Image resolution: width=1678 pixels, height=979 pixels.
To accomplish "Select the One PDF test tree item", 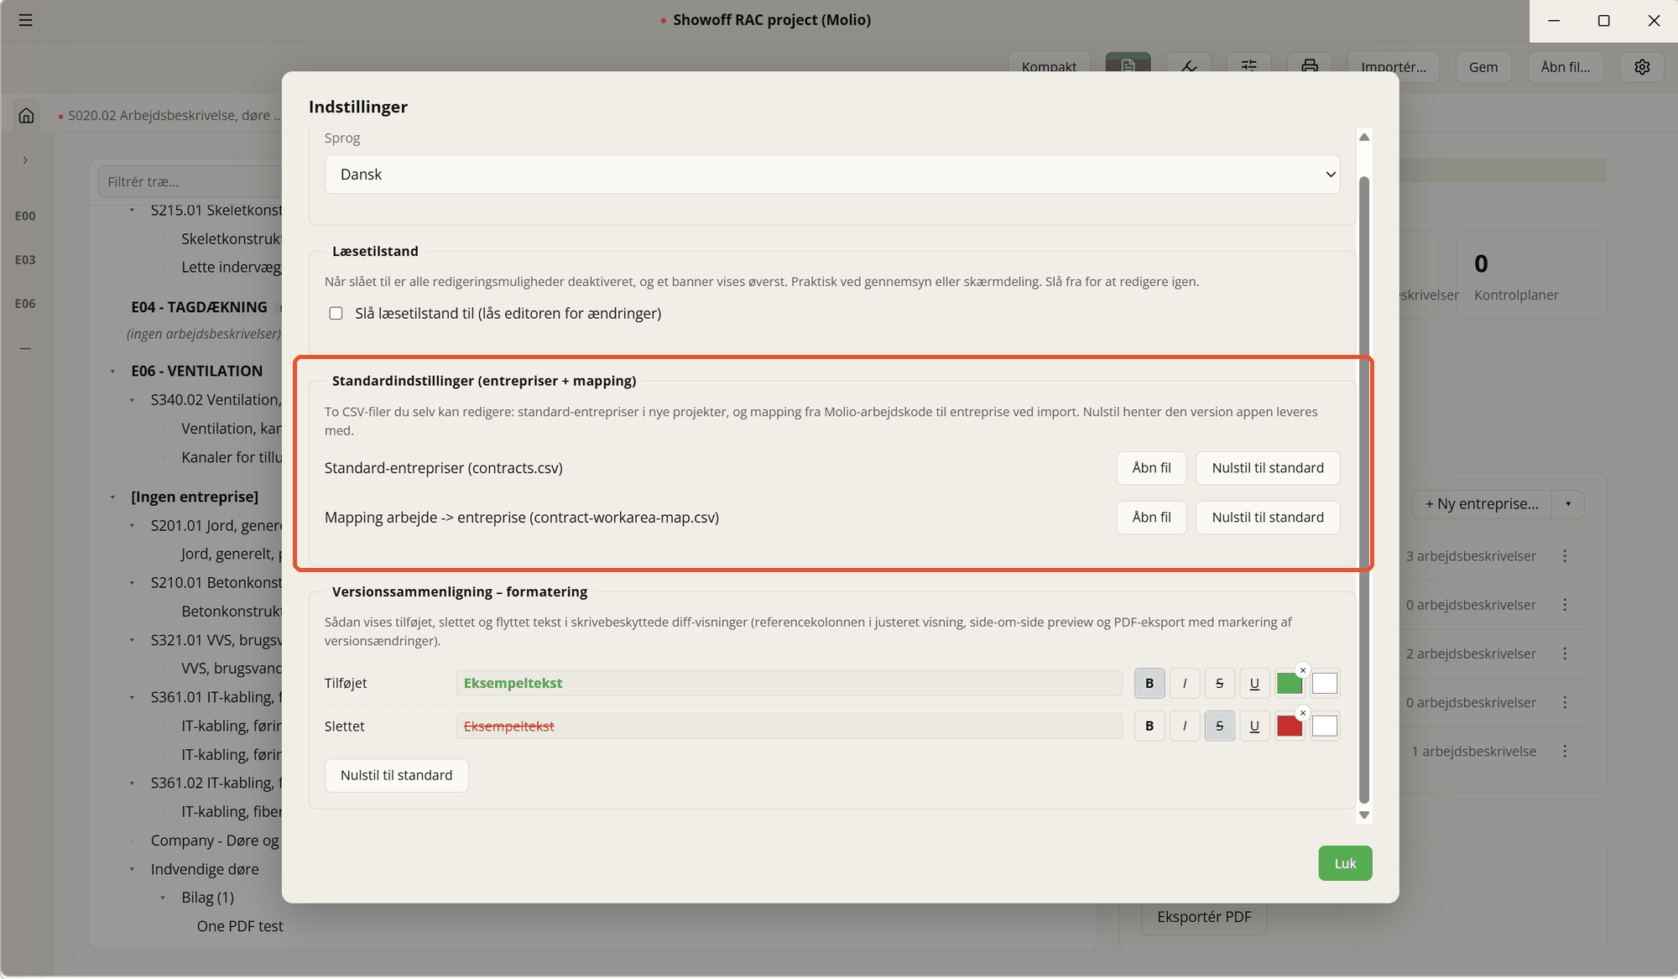I will click(x=240, y=926).
